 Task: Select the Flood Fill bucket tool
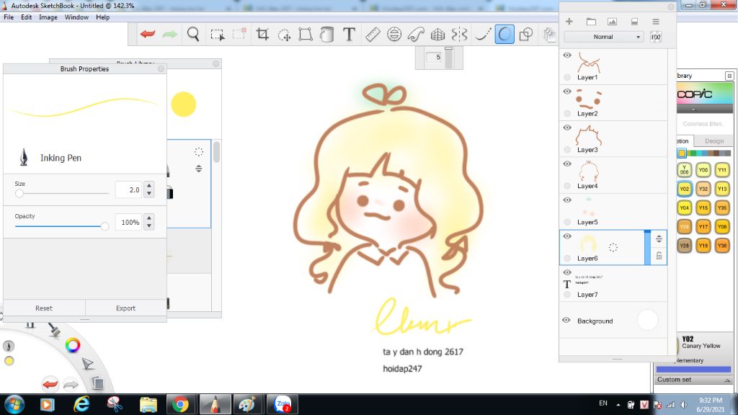(x=326, y=34)
